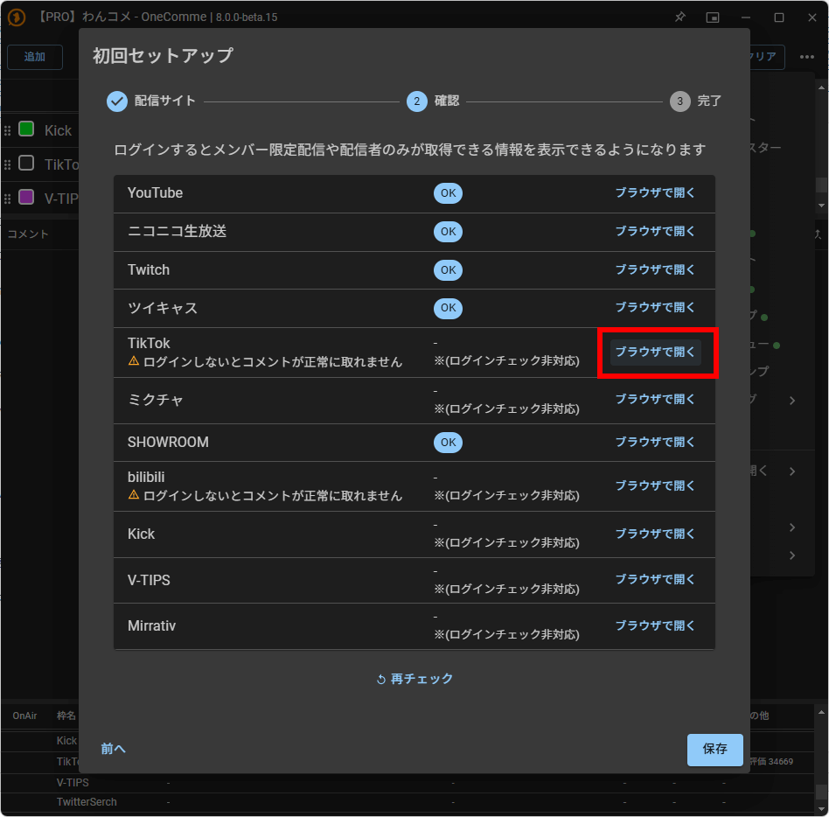Click the ミクチャ service name
829x817 pixels.
(156, 400)
